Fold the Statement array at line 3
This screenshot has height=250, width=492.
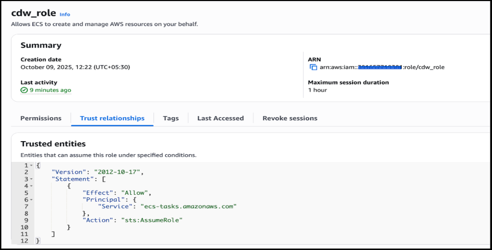click(x=31, y=179)
